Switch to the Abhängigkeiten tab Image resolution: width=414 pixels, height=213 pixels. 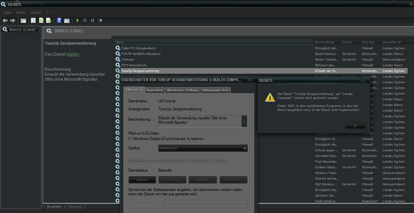[x=215, y=90]
